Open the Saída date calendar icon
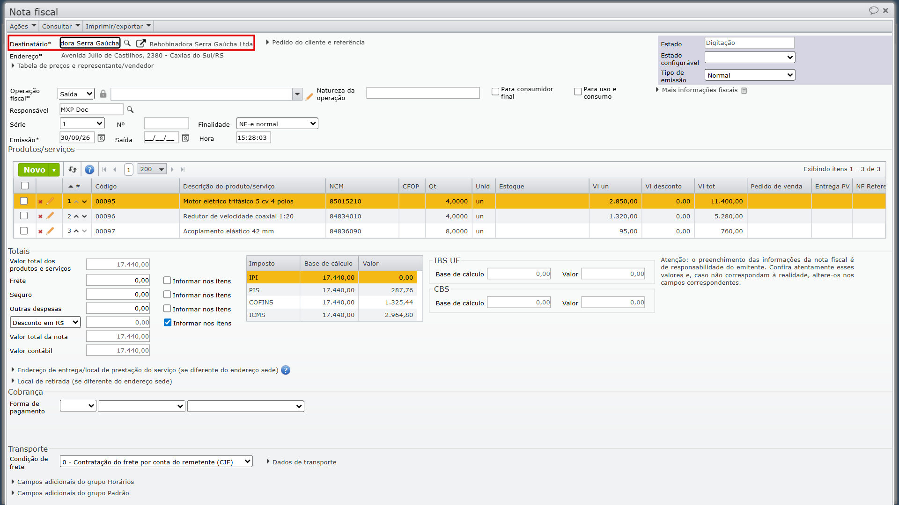The height and width of the screenshot is (505, 899). click(x=185, y=138)
